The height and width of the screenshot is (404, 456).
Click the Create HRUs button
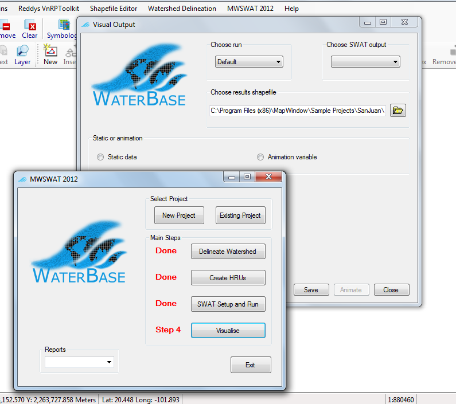click(x=228, y=277)
